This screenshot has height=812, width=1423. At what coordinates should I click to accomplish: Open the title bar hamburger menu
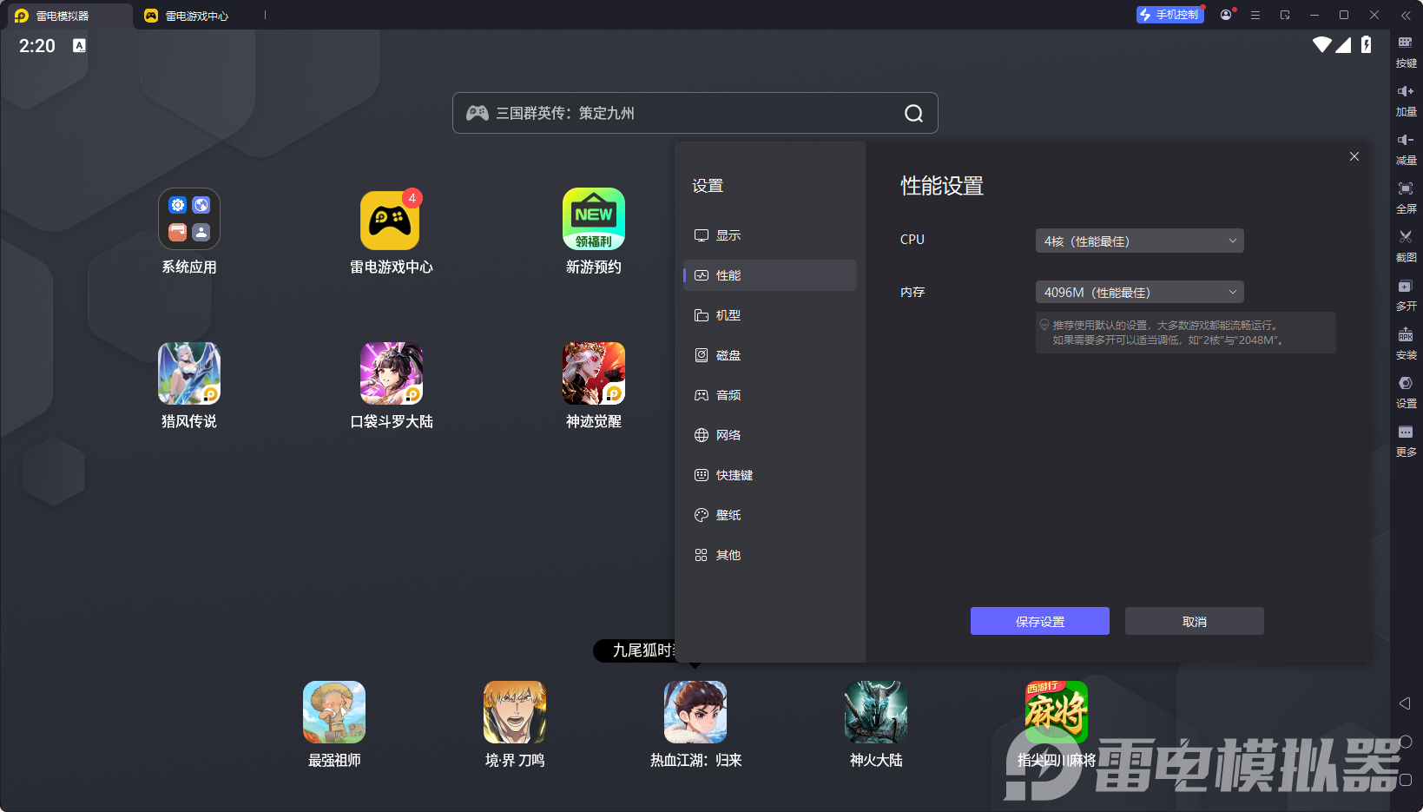pyautogui.click(x=1255, y=15)
